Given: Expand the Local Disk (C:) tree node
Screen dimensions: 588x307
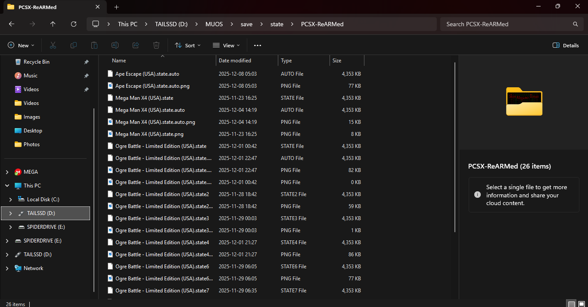Looking at the screenshot, I should (11, 200).
